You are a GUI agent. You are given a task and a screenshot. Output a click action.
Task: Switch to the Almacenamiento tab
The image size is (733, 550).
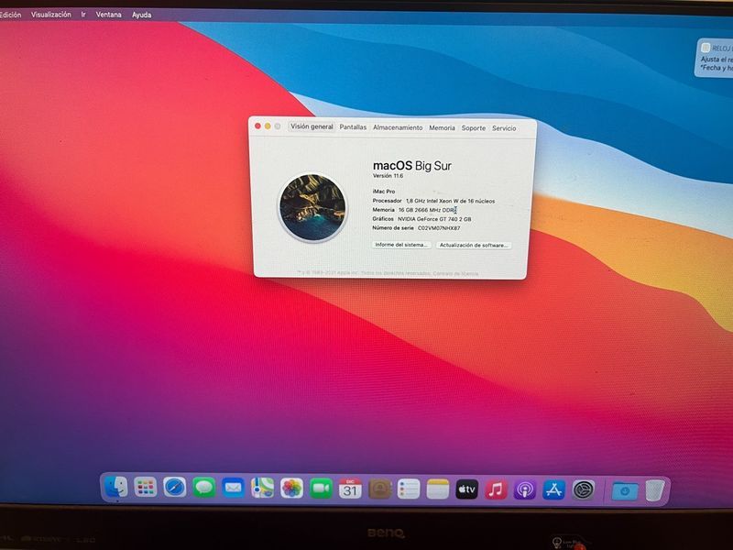click(x=398, y=127)
